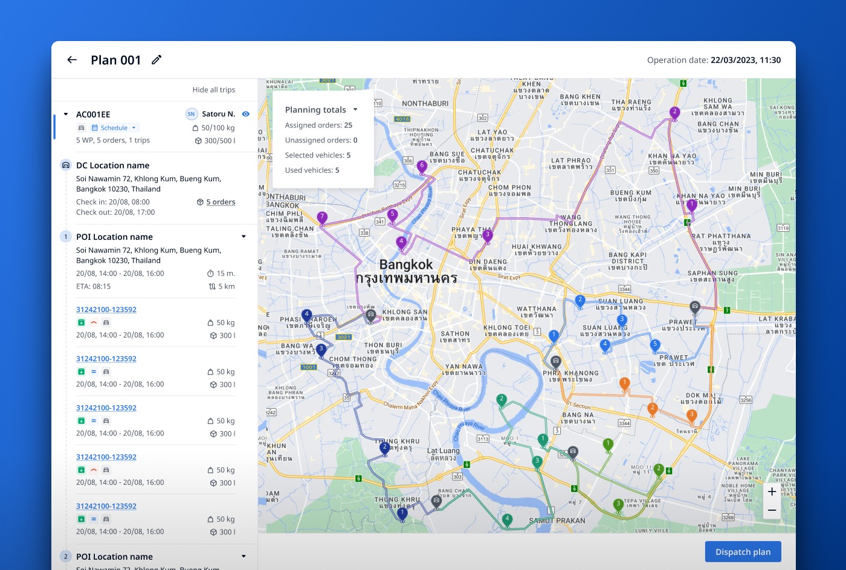Viewport: 846px width, 570px height.
Task: Select orange map marker 1
Action: 625,384
